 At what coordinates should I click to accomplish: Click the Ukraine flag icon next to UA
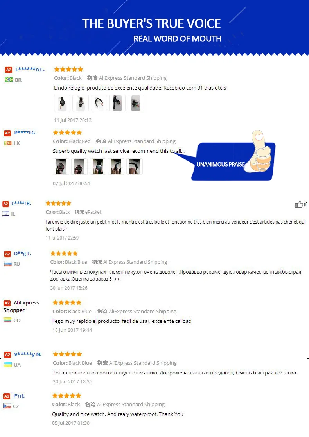(8, 365)
